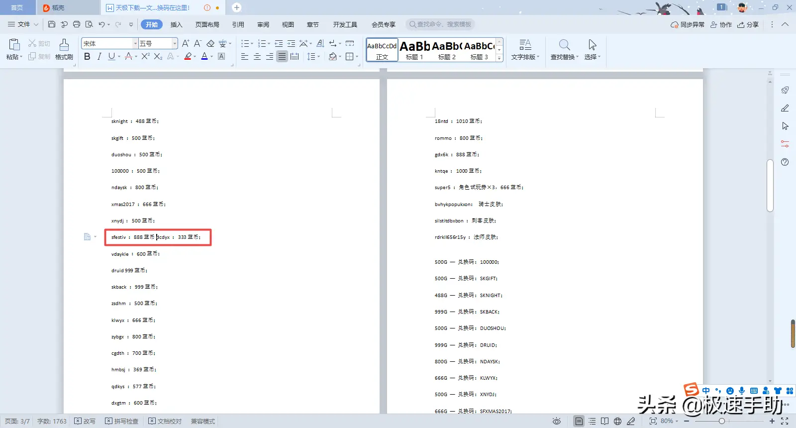The width and height of the screenshot is (796, 428).
Task: Click the clear formatting eraser icon
Action: pyautogui.click(x=210, y=44)
